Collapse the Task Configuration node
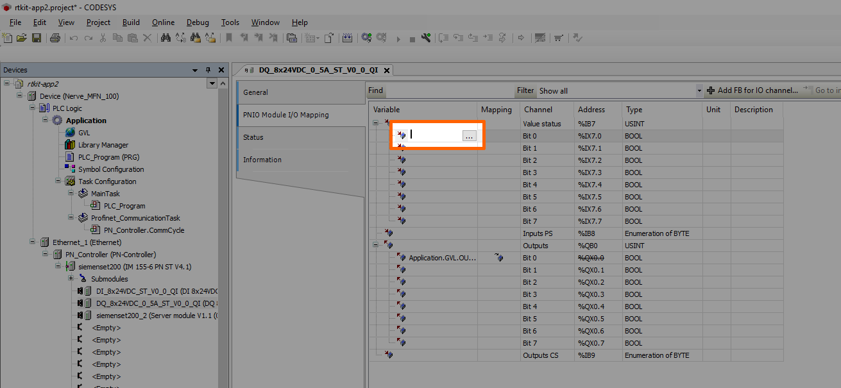Viewport: 841px width, 388px height. pyautogui.click(x=58, y=181)
